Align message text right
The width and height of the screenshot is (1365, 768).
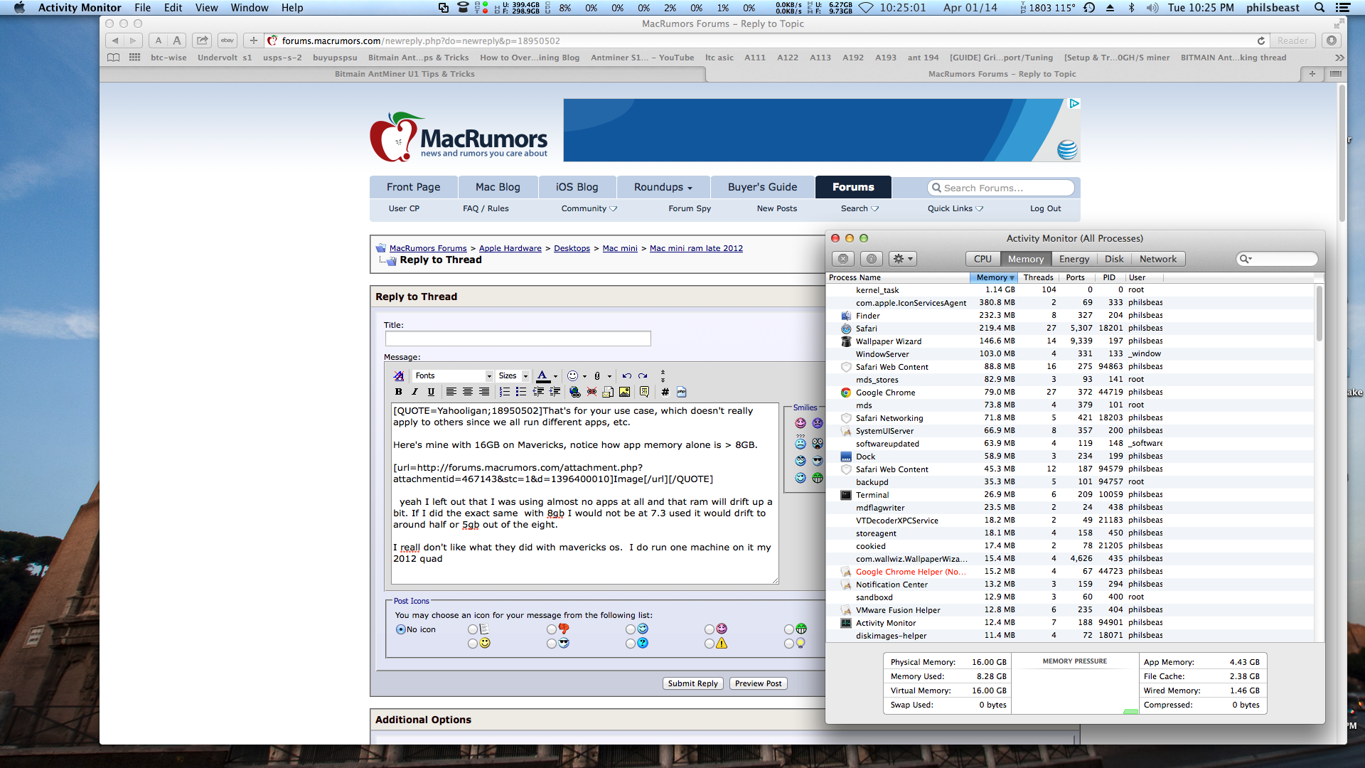coord(484,392)
